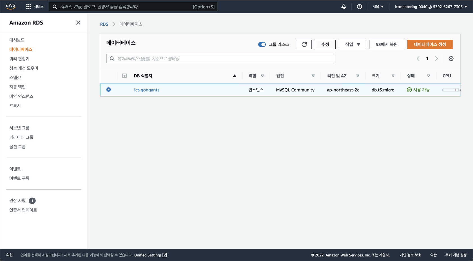473x261 pixels.
Task: Open the Feedback link in footer
Action: (x=10, y=255)
